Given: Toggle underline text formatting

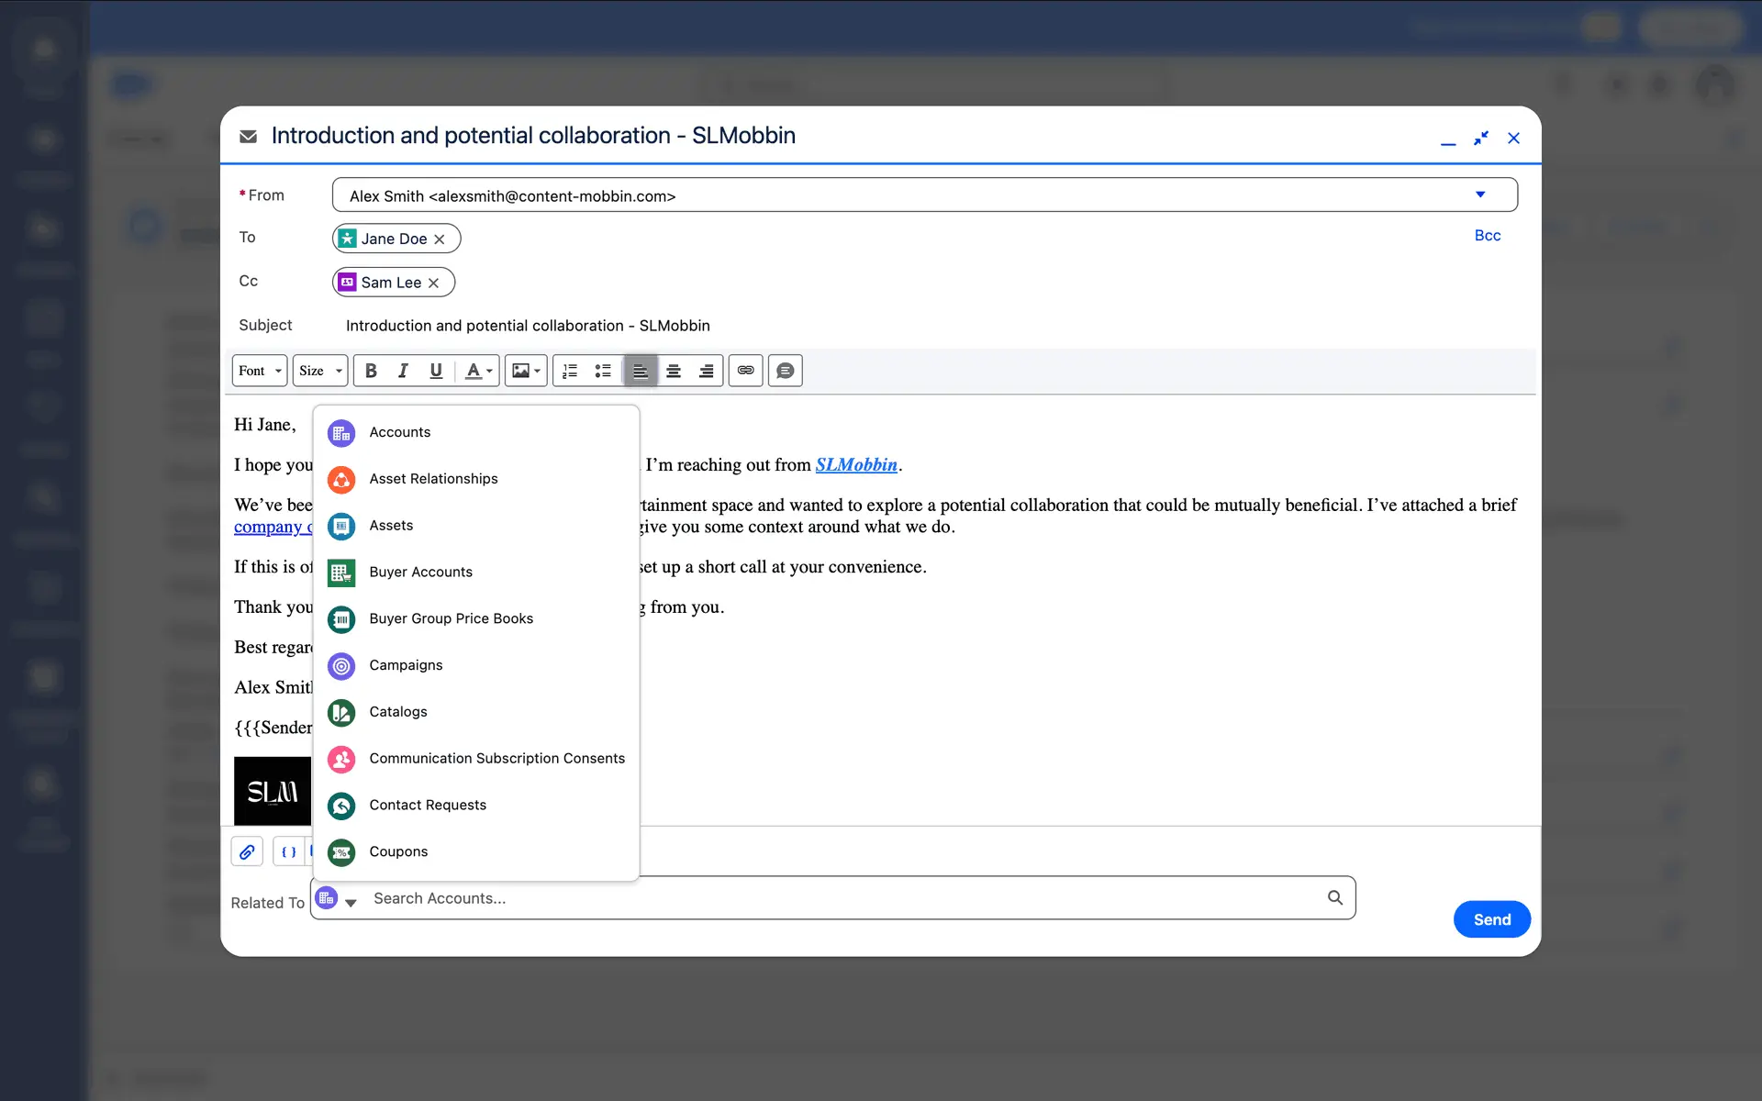Looking at the screenshot, I should coord(436,371).
